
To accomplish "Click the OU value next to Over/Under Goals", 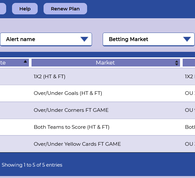I will click(x=190, y=93).
